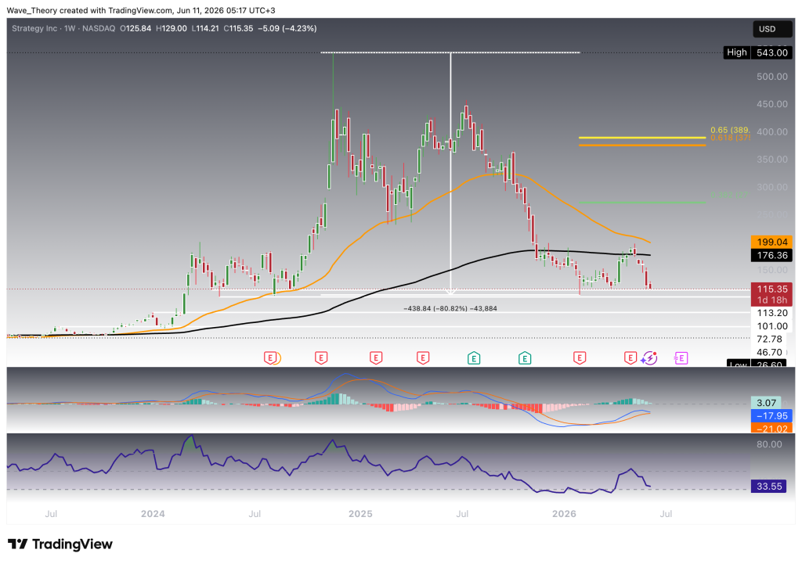Click the Low 26.60 price label
This screenshot has width=802, height=564.
point(760,364)
